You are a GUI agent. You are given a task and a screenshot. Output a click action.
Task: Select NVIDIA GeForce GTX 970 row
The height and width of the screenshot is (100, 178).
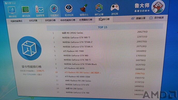click(77, 85)
